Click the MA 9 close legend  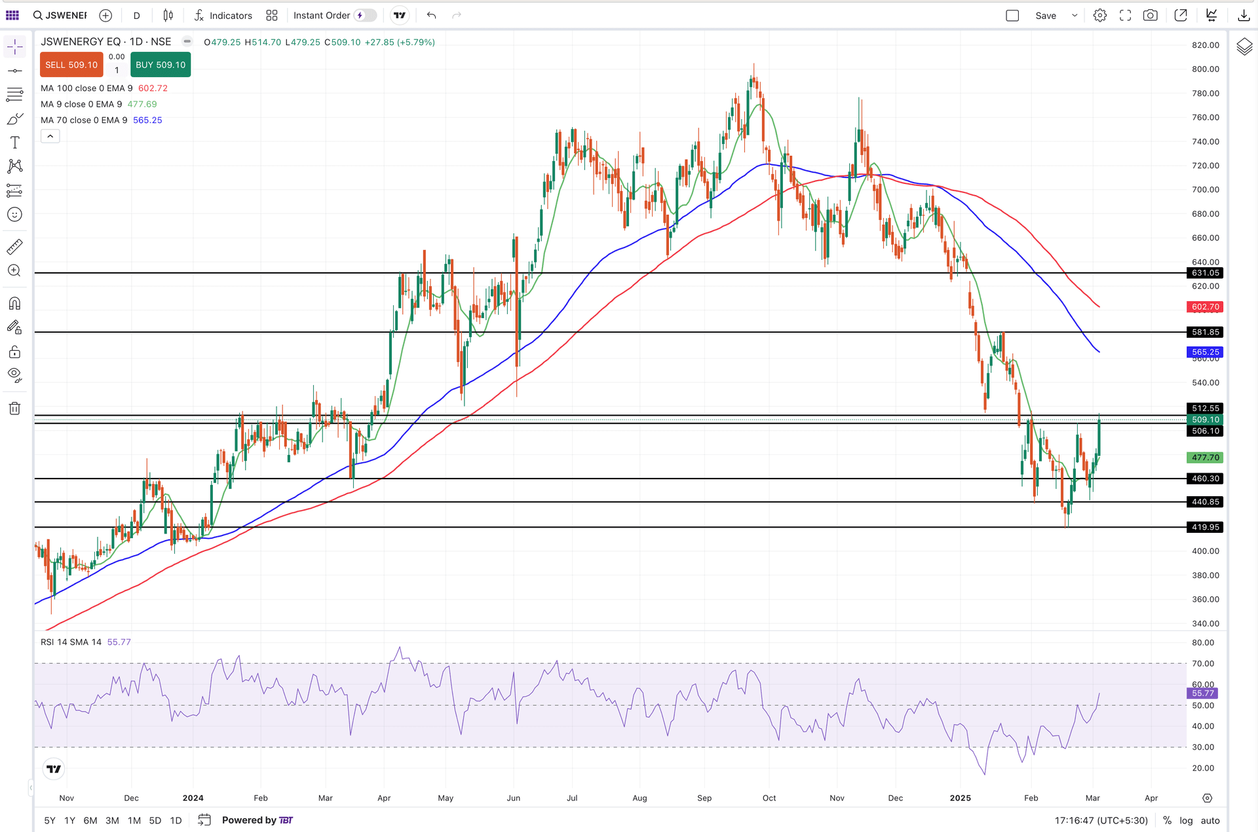81,104
